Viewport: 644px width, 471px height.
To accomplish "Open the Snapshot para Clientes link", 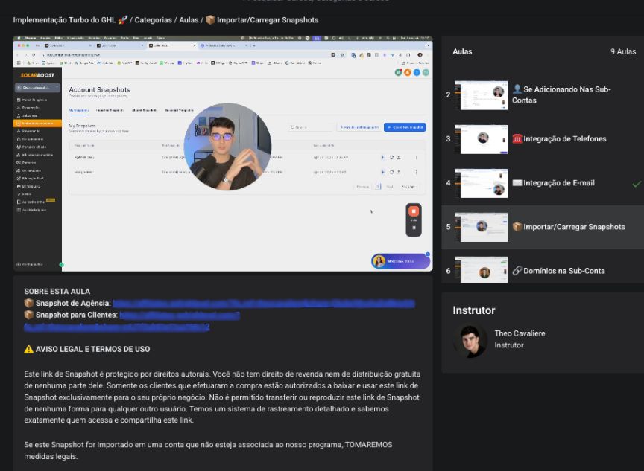I will [x=180, y=315].
